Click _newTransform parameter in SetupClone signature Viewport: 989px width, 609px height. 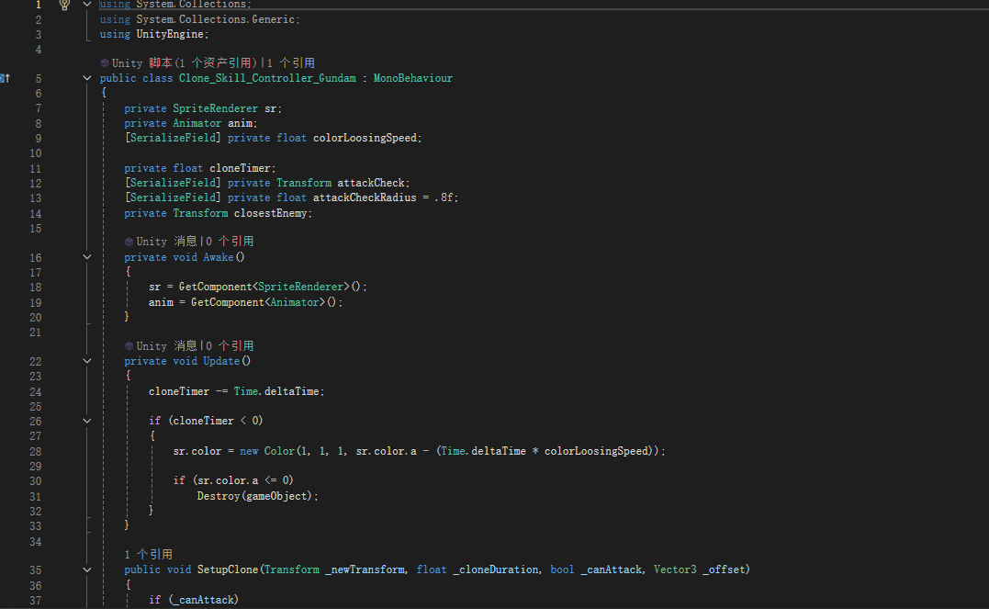pos(365,570)
